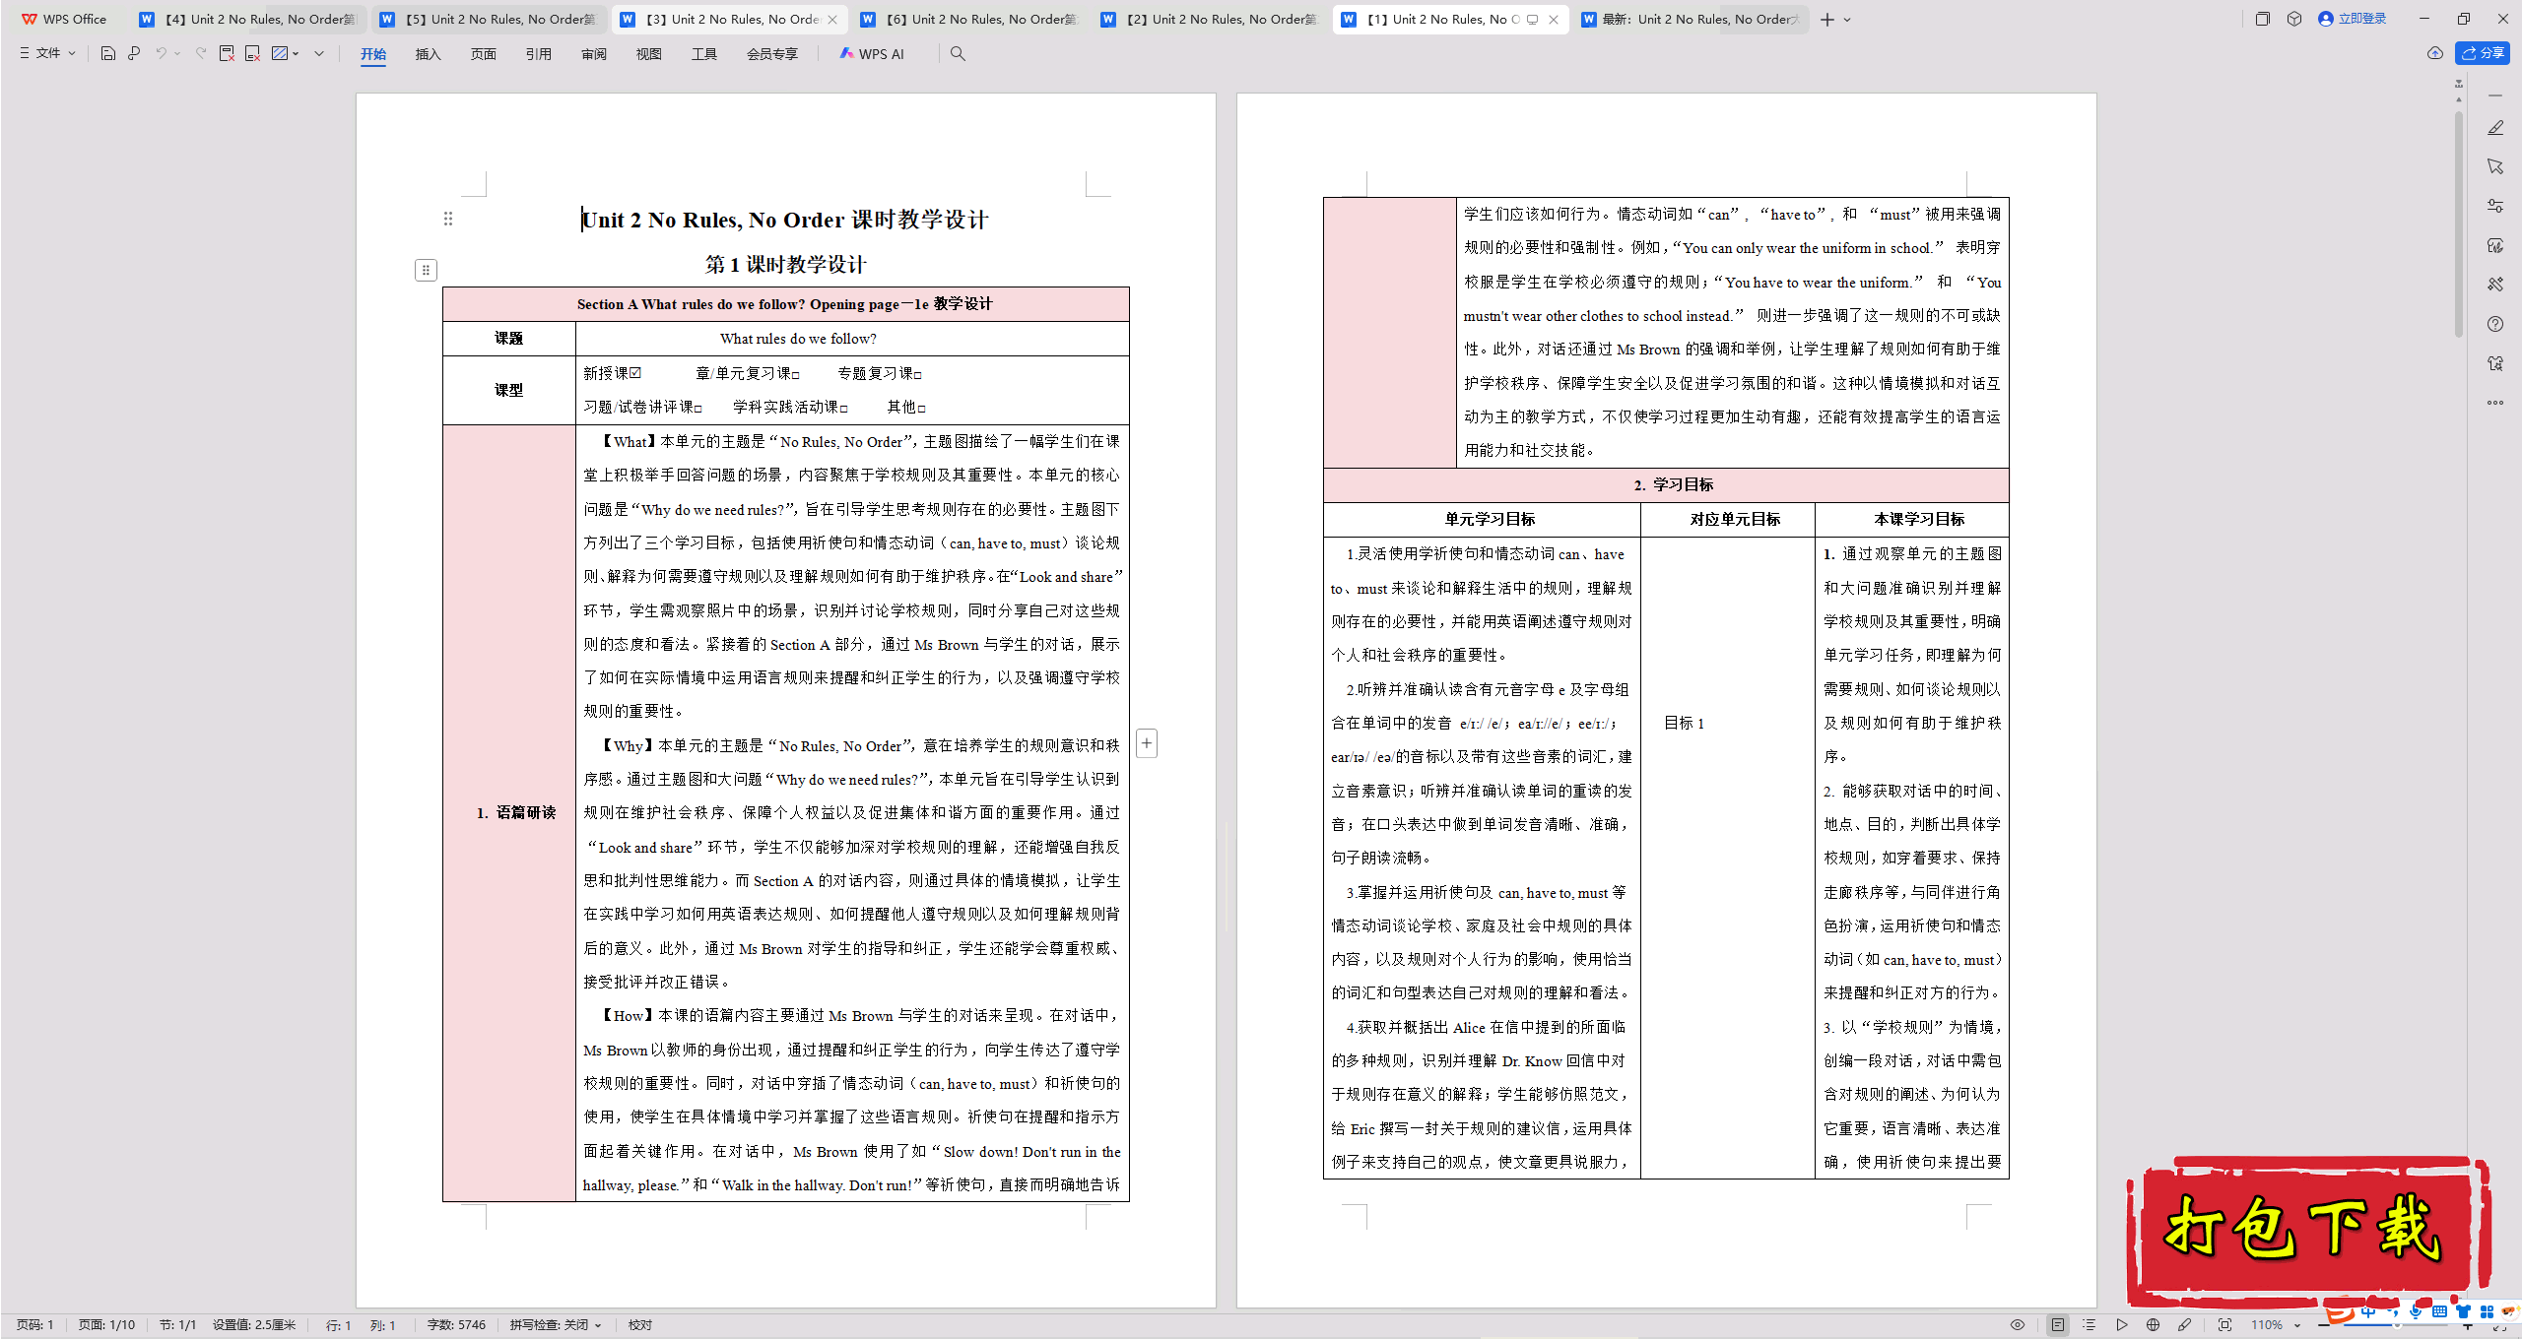Click the multi-window icon in title bar
The width and height of the screenshot is (2522, 1339).
pos(2263,19)
